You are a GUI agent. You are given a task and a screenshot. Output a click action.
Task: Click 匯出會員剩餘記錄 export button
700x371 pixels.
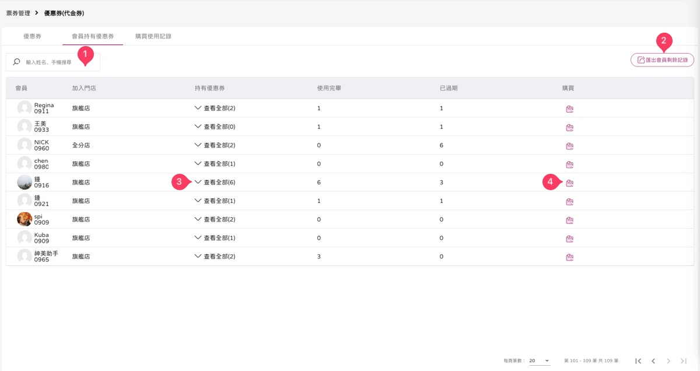[662, 60]
